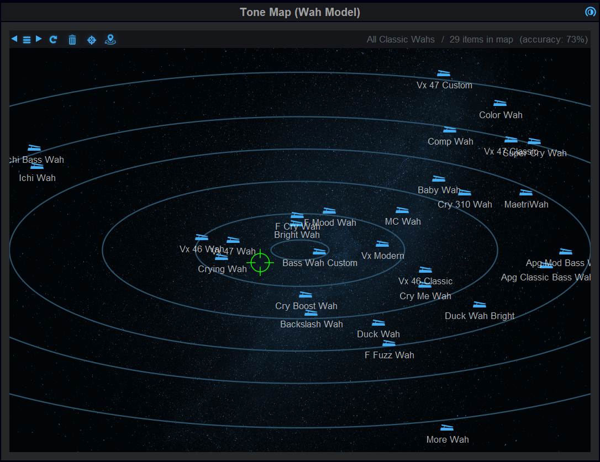This screenshot has height=462, width=600.
Task: Click the Tone Map (Wah Model) title
Action: click(299, 12)
